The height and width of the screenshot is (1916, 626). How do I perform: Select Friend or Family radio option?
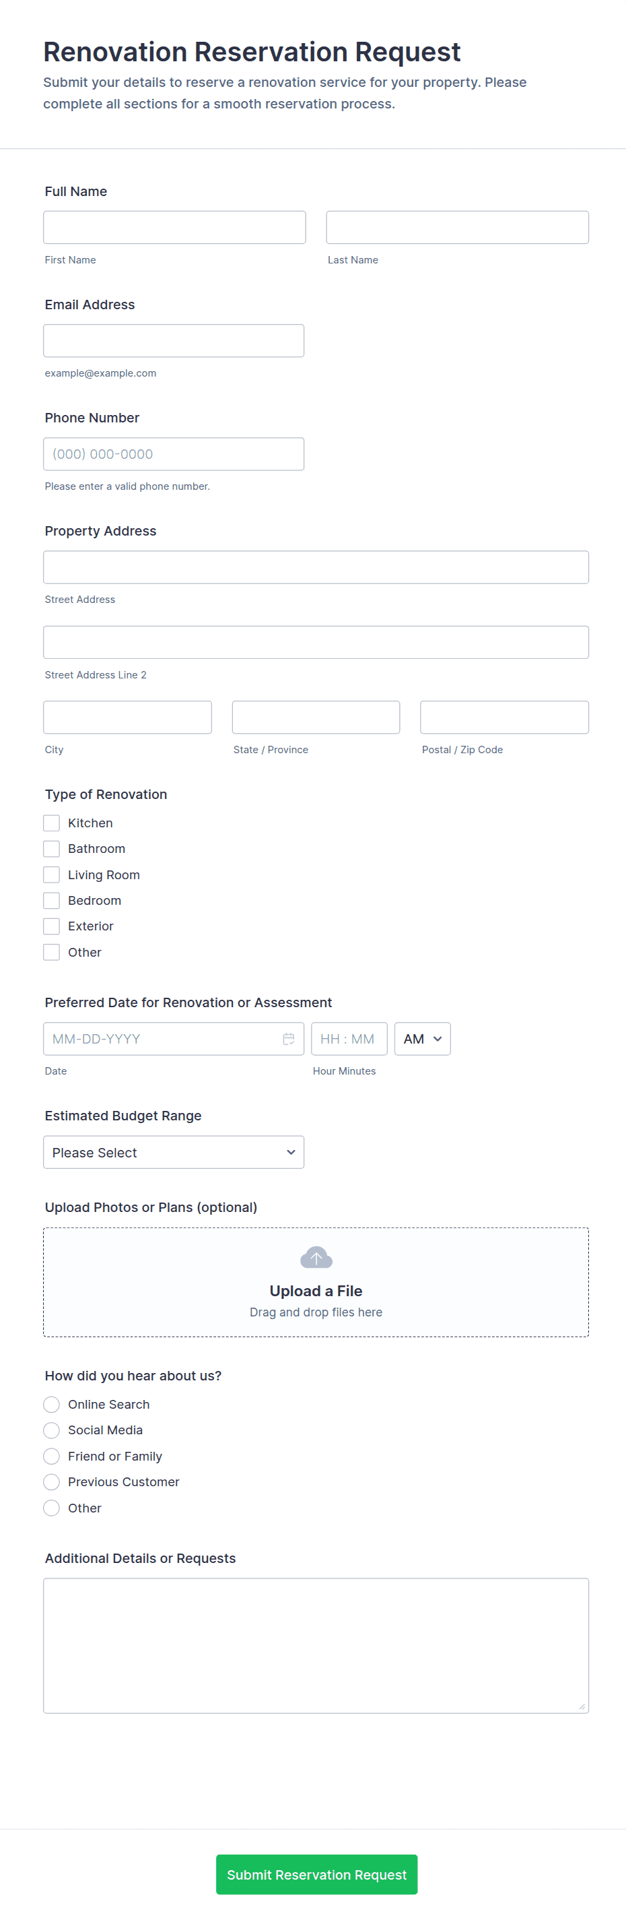coord(51,1456)
